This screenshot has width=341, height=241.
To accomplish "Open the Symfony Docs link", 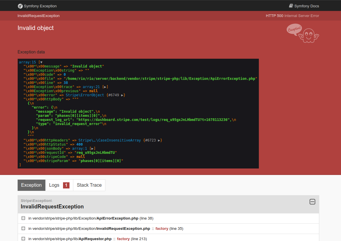I will 304,6.
